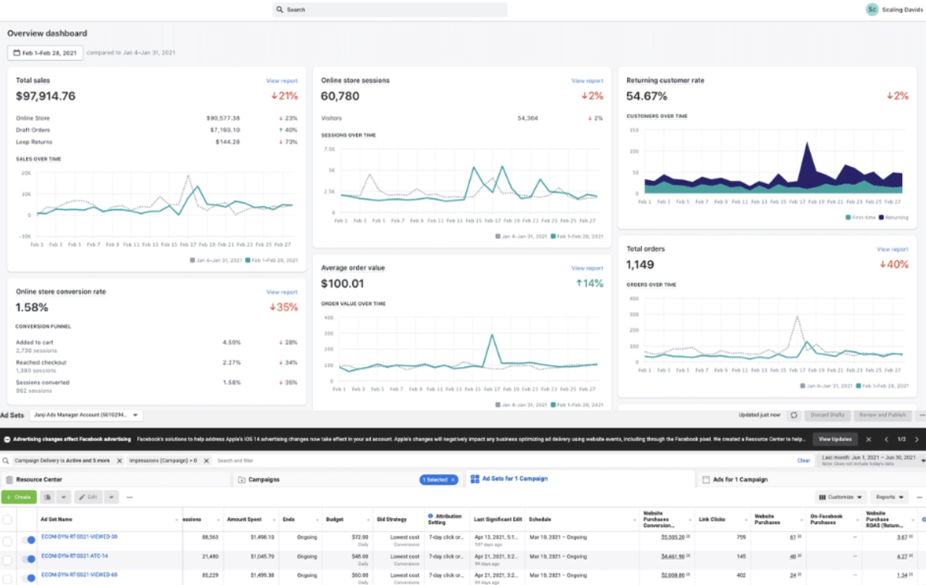Click the pencil Edit button

tap(88, 497)
